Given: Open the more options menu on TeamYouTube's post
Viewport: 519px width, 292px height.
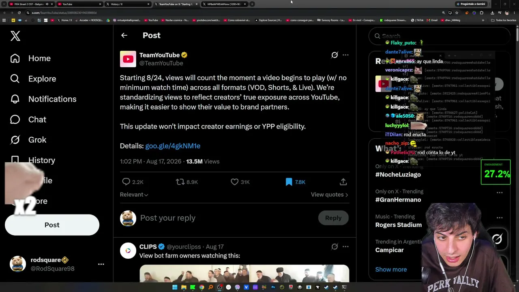Looking at the screenshot, I should [345, 55].
